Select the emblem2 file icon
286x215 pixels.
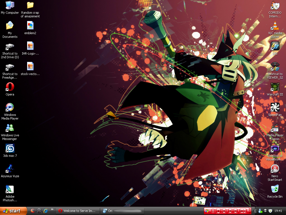point(30,28)
